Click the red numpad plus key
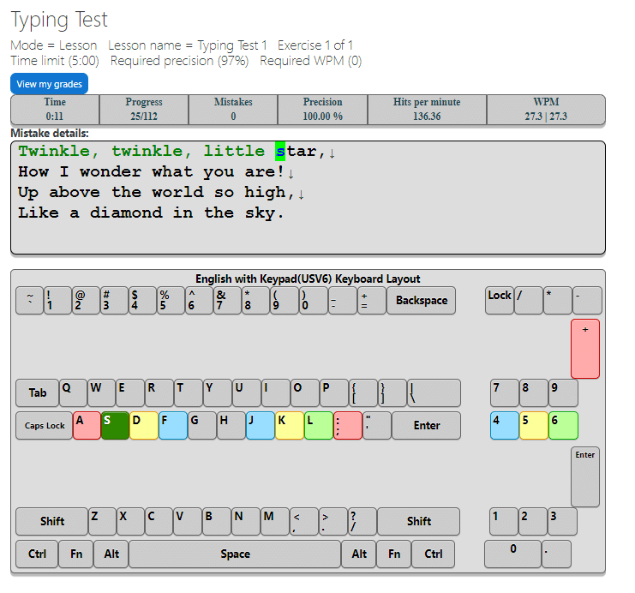Viewport: 635px width, 593px height. pyautogui.click(x=585, y=349)
